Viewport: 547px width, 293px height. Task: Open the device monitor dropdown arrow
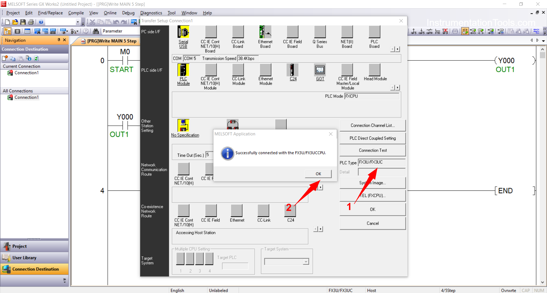click(67, 31)
